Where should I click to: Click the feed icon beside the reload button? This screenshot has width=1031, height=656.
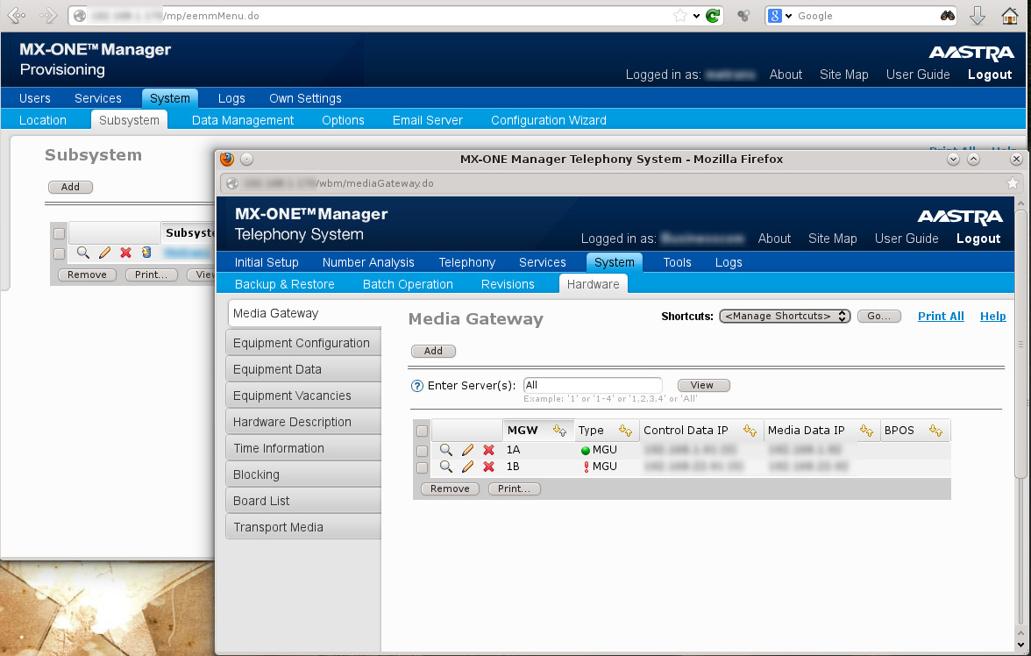(x=743, y=16)
